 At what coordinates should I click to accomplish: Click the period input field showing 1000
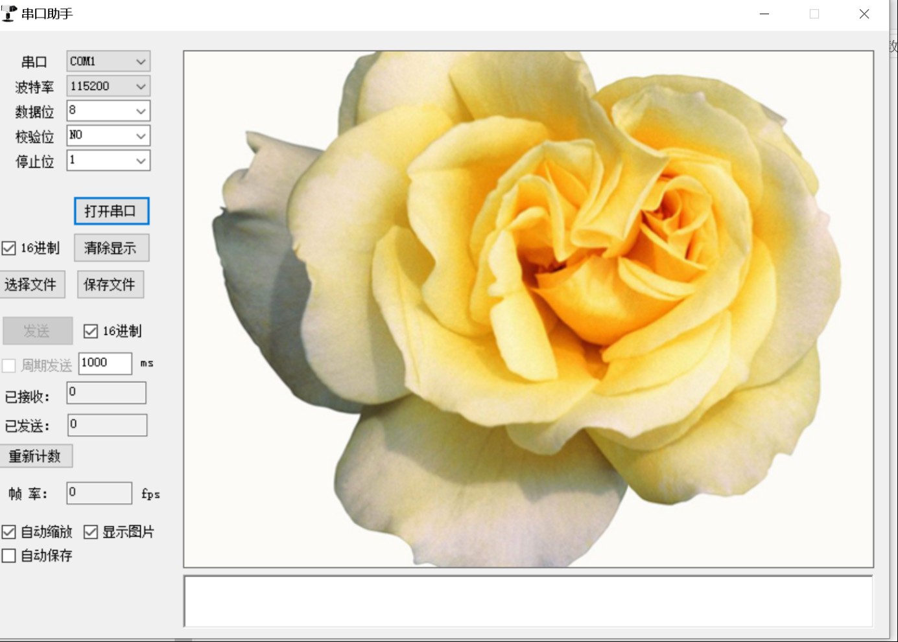(x=104, y=363)
